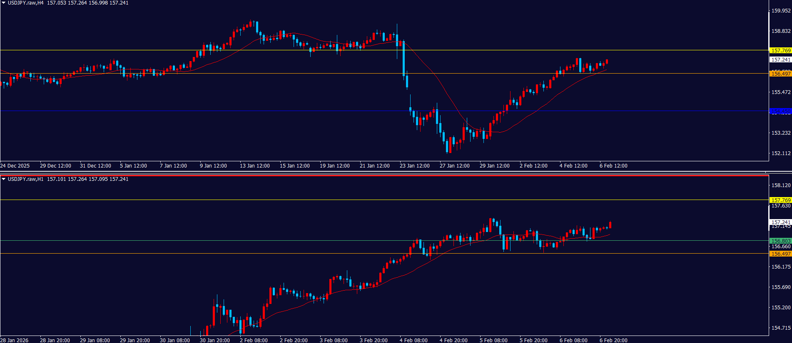The width and height of the screenshot is (792, 343).
Task: Select orange 156.497 price label on H1 chart
Action: (x=780, y=254)
